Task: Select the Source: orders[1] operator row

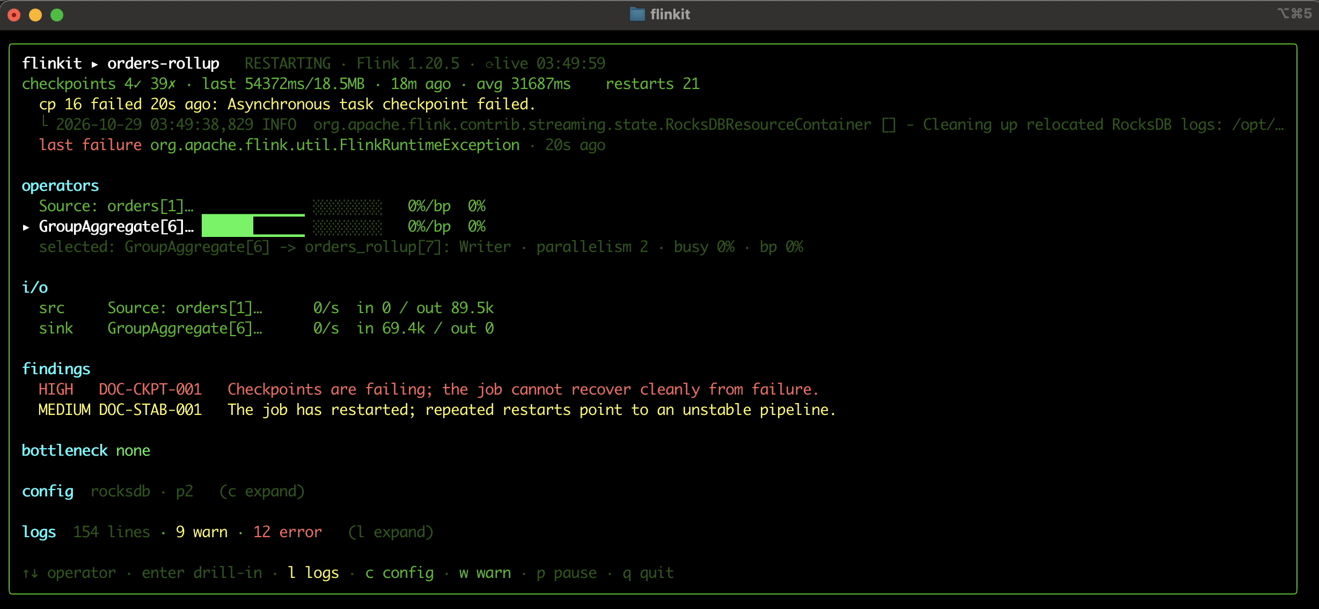Action: click(x=262, y=206)
